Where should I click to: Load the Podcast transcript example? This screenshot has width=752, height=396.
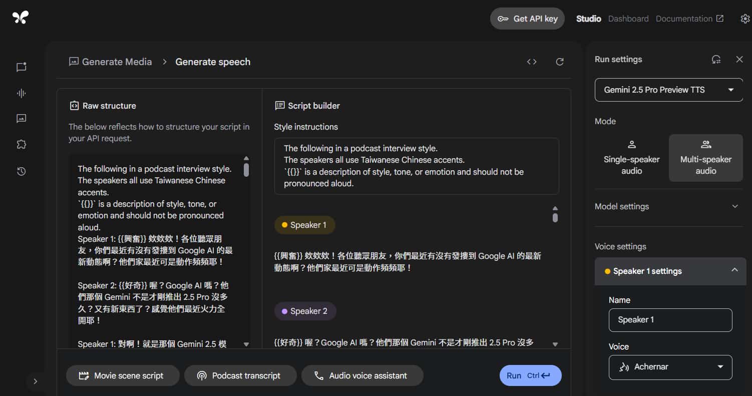pyautogui.click(x=240, y=375)
